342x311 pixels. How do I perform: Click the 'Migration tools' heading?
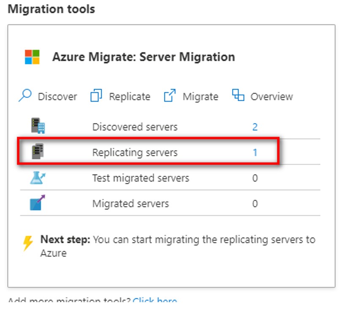point(52,9)
